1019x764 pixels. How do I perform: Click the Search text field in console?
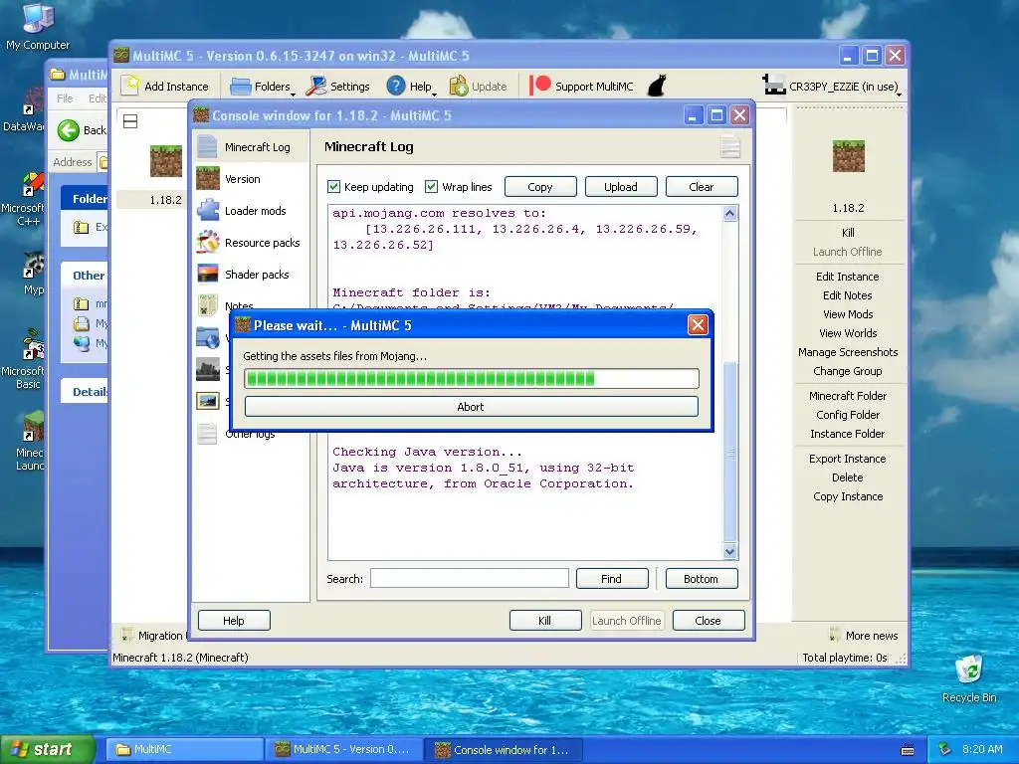[470, 578]
